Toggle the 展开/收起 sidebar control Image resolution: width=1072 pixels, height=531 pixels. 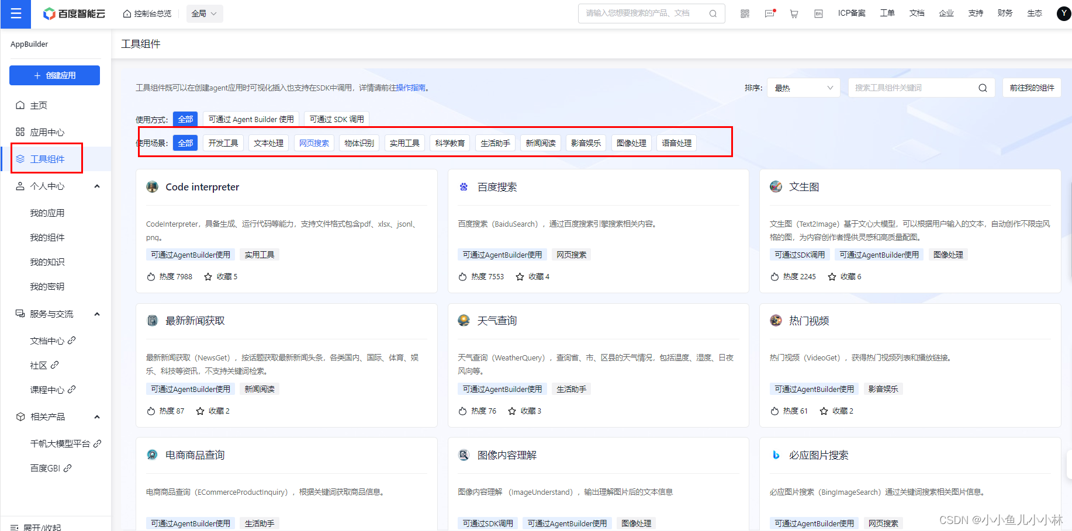(36, 527)
